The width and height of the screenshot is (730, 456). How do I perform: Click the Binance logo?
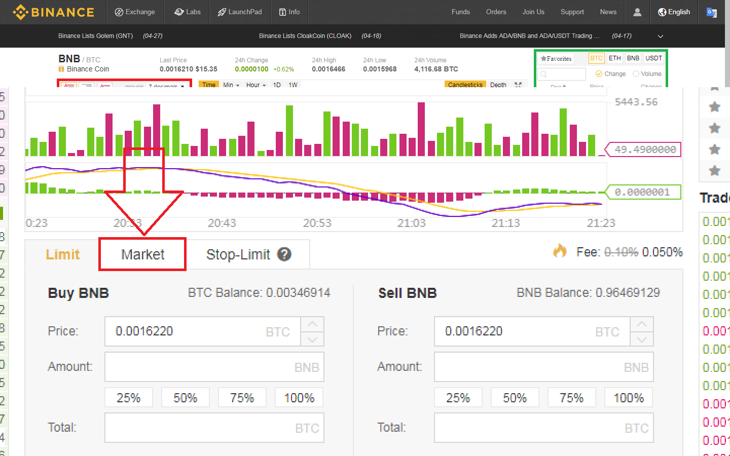coord(53,12)
